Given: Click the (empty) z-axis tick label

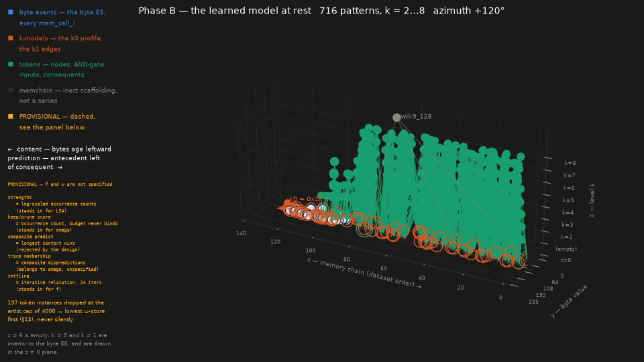Looking at the screenshot, I should (x=566, y=249).
